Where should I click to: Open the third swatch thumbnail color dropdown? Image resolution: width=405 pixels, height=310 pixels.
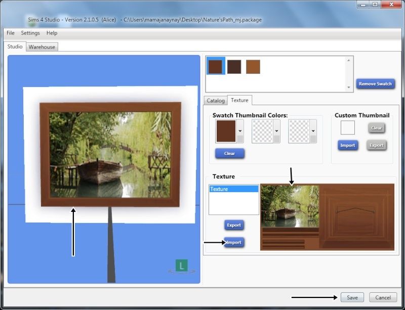[x=313, y=131]
